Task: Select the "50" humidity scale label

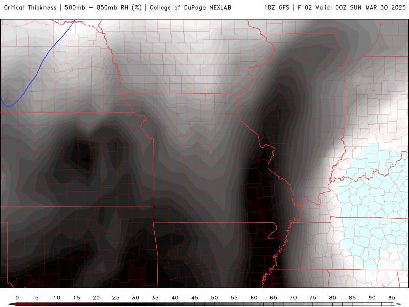Action: click(214, 298)
